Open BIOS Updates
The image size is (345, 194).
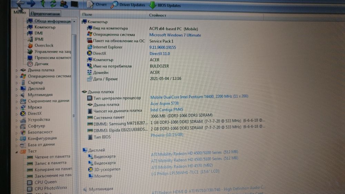[x=165, y=5]
